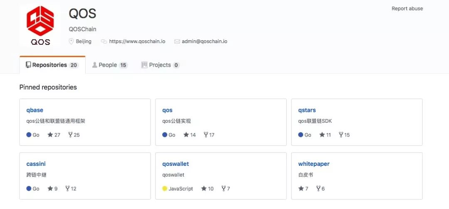Click the star icon on qbase card

[x=50, y=134]
